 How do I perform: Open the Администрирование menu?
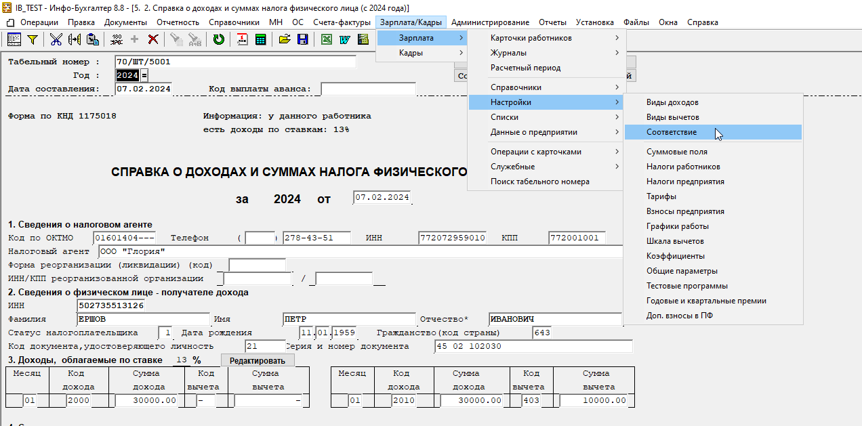click(490, 22)
